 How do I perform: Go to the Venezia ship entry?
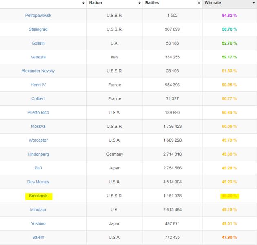[38, 57]
